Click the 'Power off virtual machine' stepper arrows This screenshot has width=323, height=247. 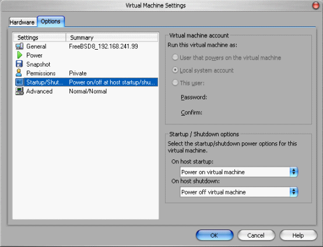click(293, 192)
